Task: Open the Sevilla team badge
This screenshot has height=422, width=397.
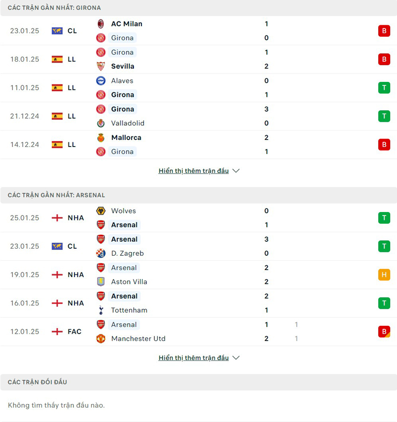Action: click(102, 66)
